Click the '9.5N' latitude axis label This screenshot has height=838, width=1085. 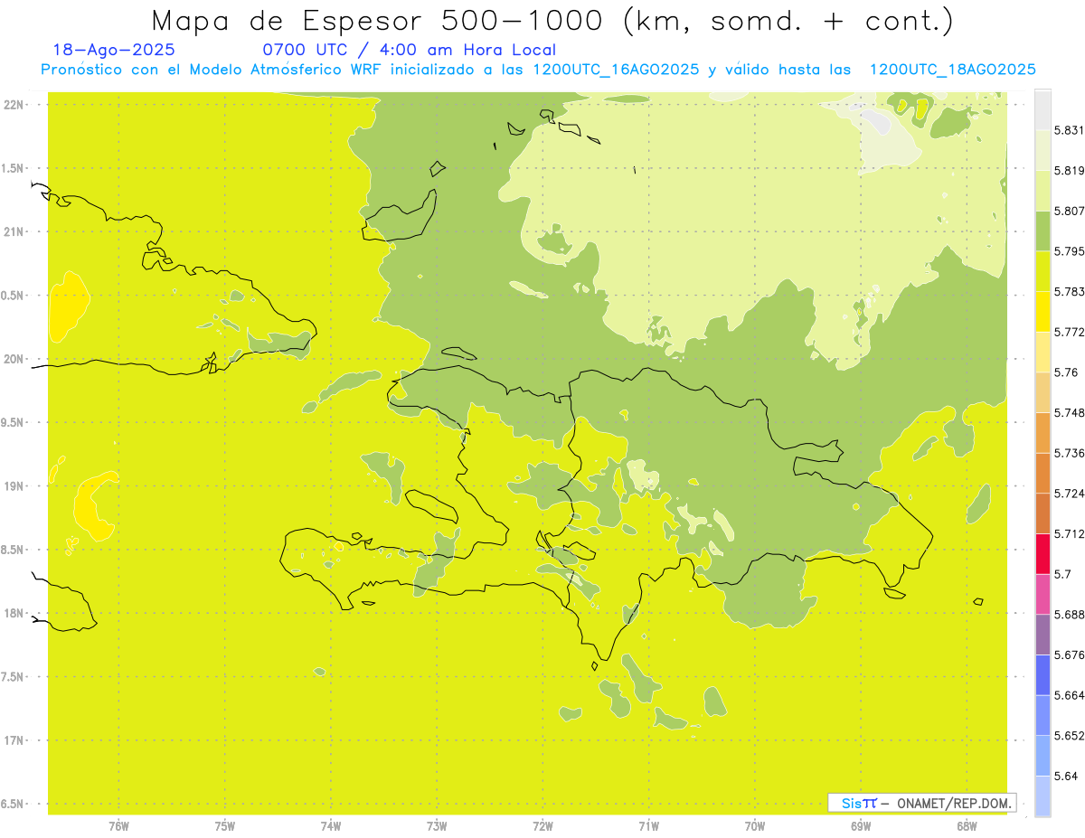coord(14,423)
